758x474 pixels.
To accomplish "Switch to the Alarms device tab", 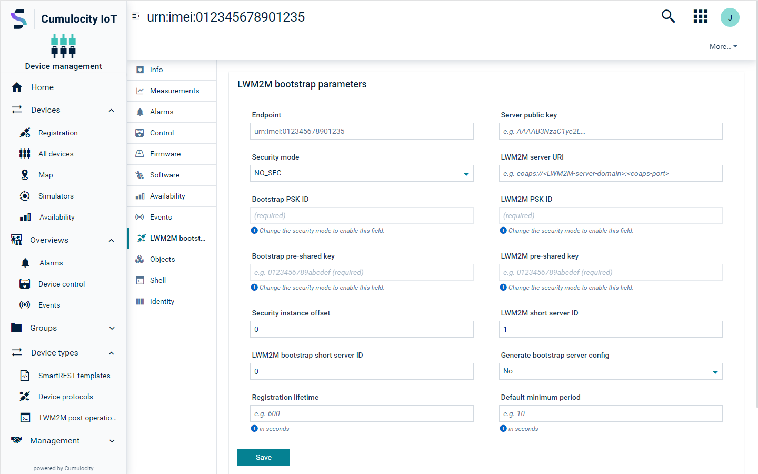I will point(172,112).
